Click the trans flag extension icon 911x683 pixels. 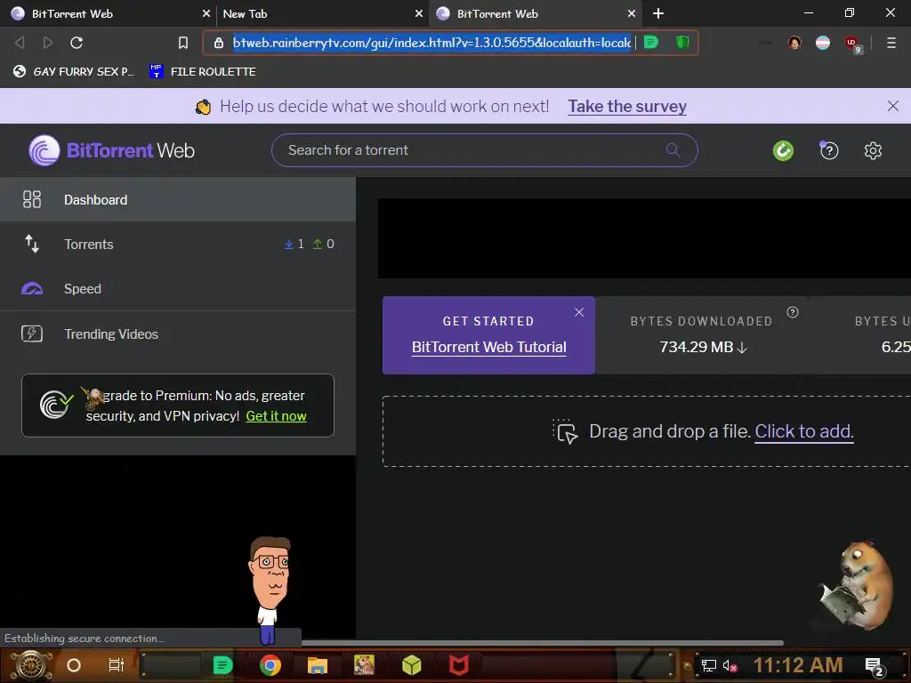point(823,43)
